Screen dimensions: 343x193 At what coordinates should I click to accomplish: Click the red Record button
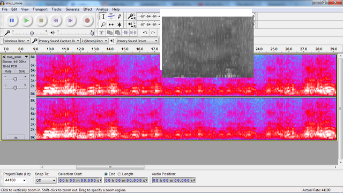click(x=87, y=20)
